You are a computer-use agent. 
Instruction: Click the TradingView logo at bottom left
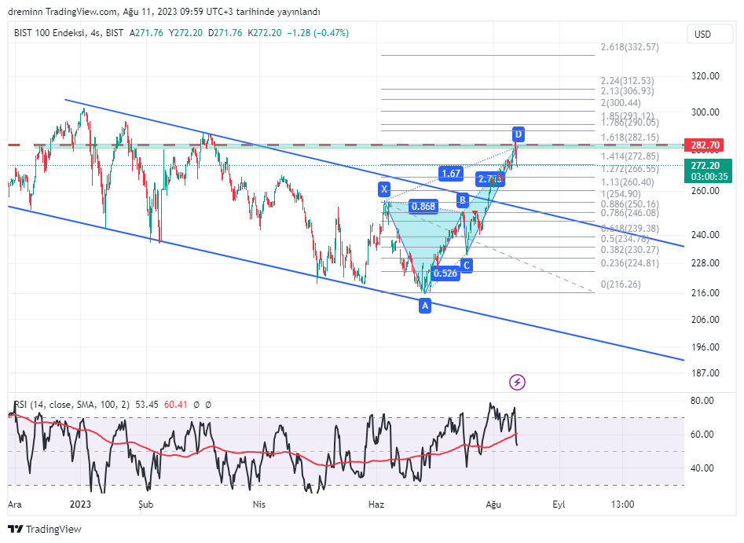[x=45, y=529]
